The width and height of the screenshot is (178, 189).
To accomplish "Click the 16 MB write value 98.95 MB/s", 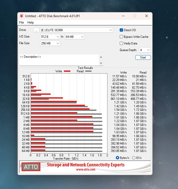I will (x=119, y=136).
